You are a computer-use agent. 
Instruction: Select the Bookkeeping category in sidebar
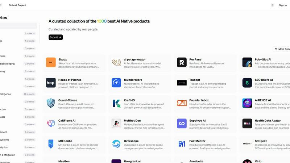click(18, 64)
